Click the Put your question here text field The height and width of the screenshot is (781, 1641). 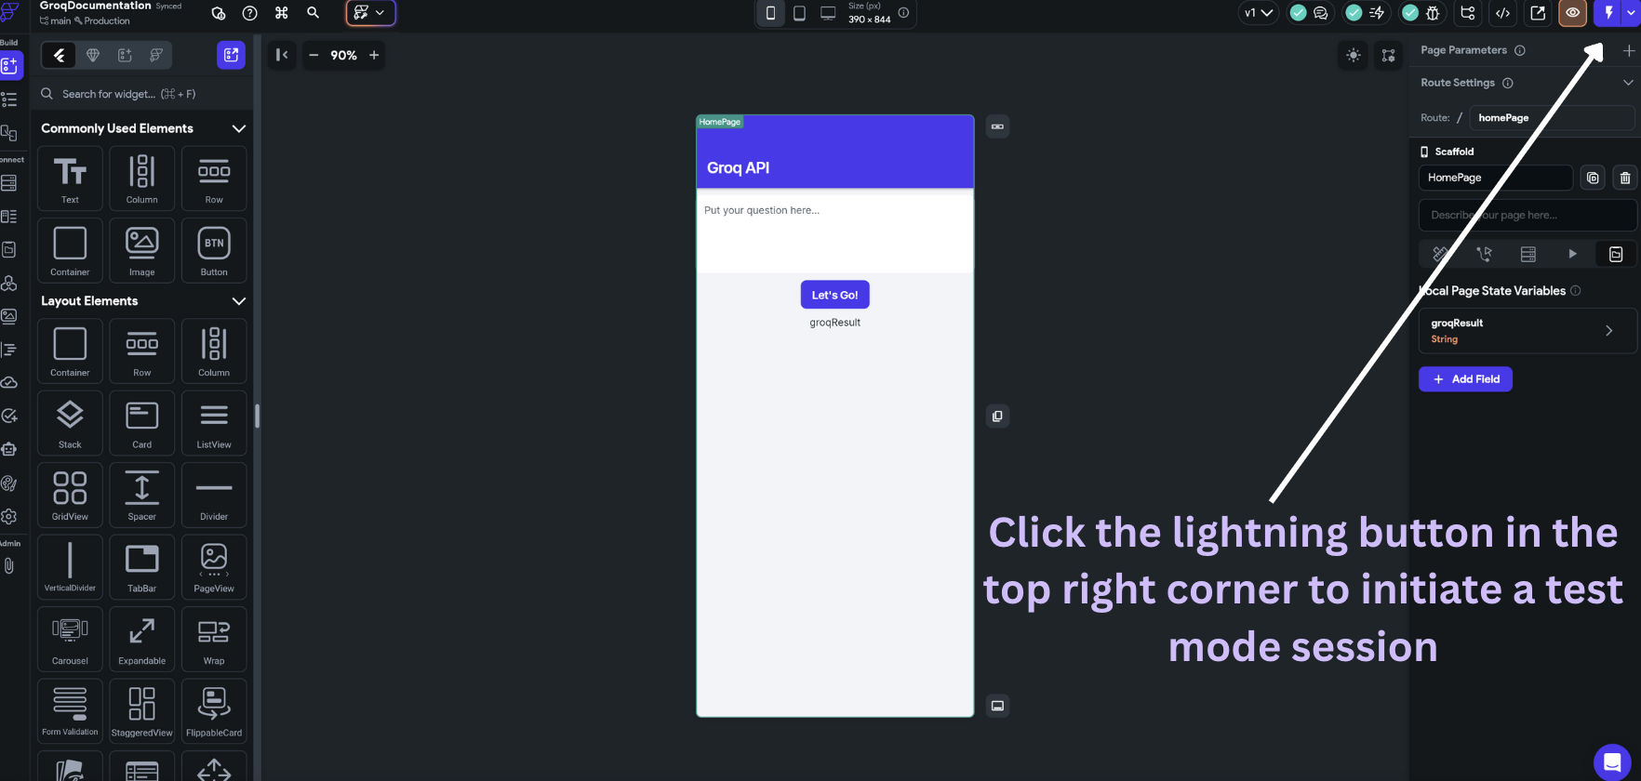pyautogui.click(x=834, y=232)
